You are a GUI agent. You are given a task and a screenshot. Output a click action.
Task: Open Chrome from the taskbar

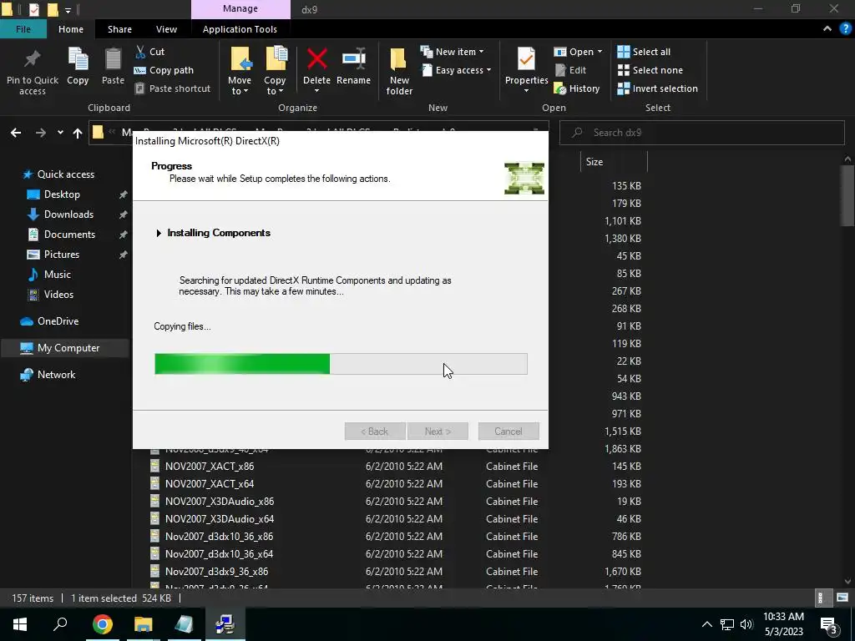pos(102,624)
